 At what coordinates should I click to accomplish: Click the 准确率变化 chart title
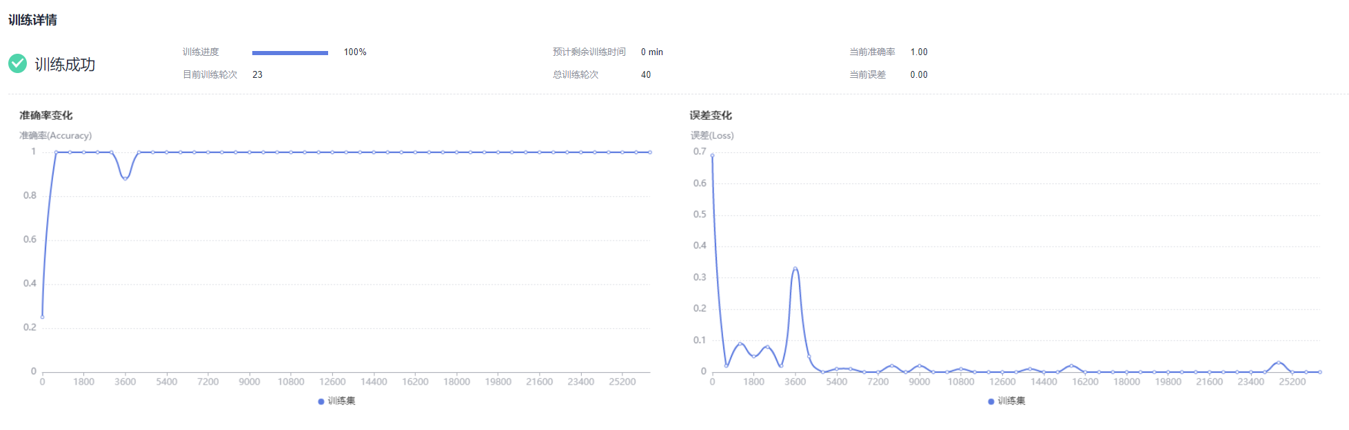(45, 115)
